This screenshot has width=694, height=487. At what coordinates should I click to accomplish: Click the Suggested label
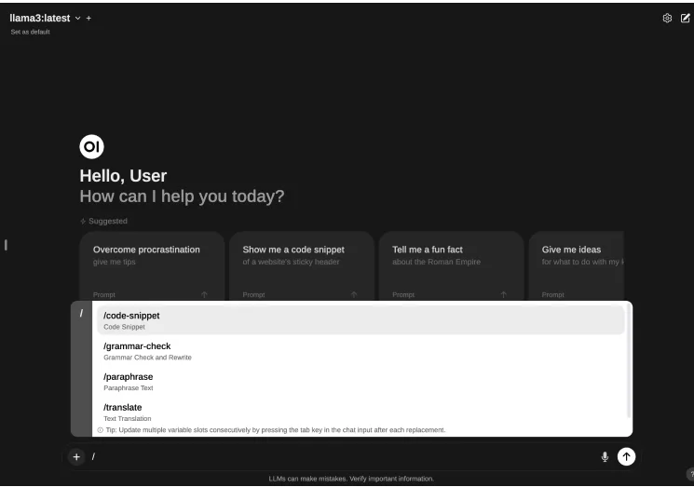click(x=107, y=221)
